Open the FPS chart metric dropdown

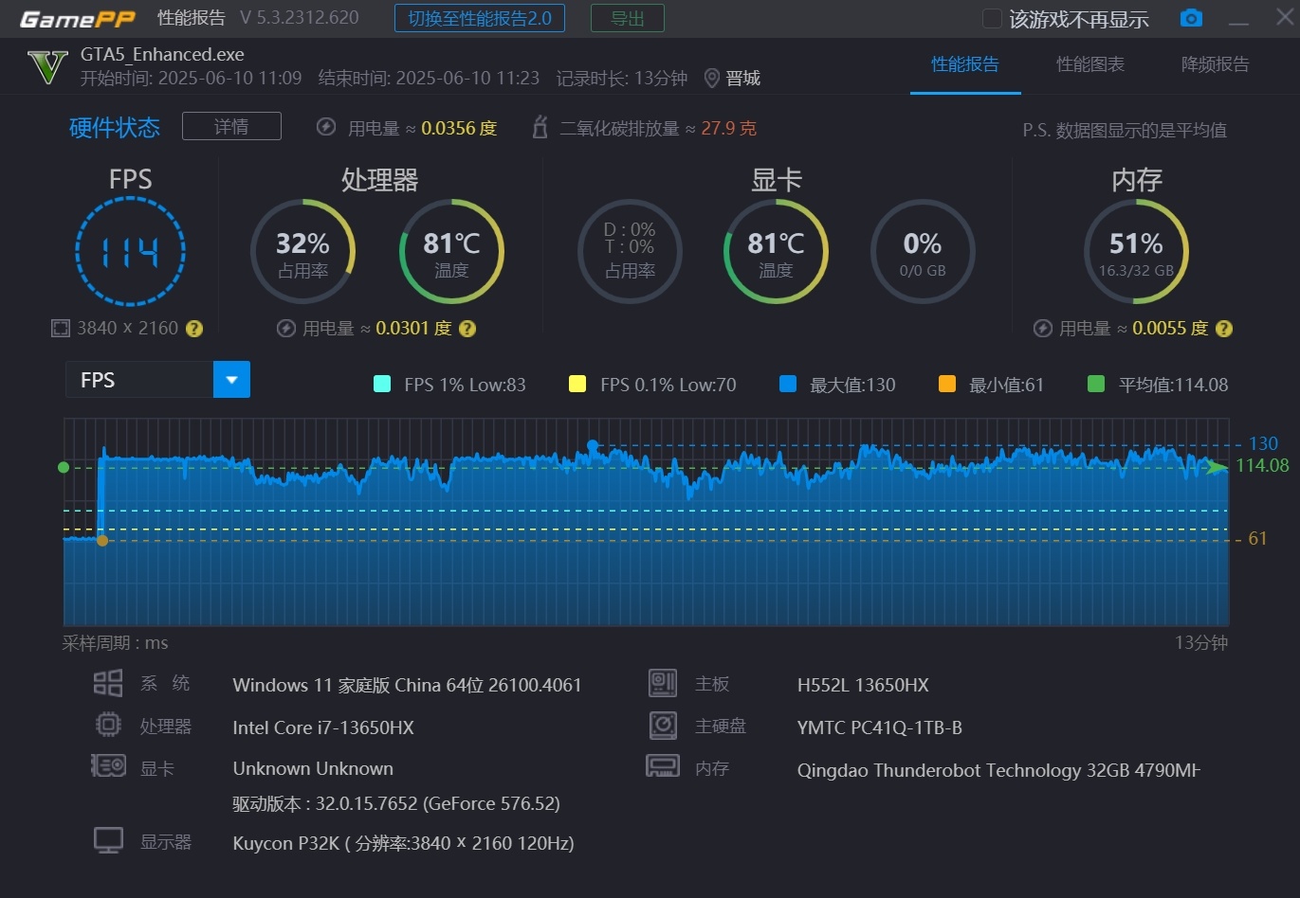pyautogui.click(x=231, y=380)
